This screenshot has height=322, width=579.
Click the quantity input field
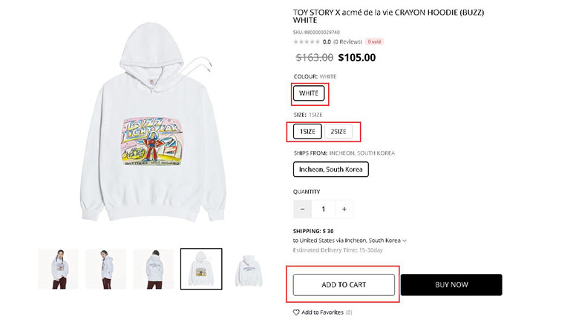point(324,209)
